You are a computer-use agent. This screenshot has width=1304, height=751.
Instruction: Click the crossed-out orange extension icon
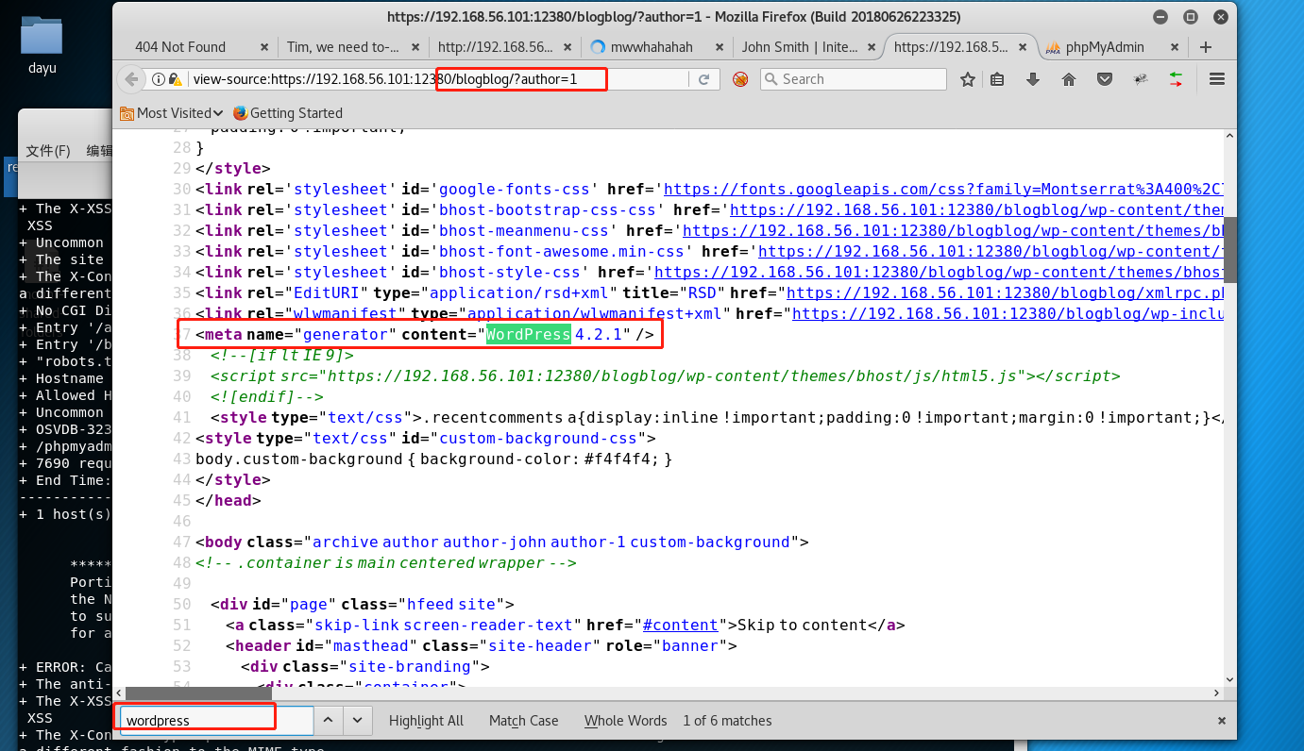pos(740,79)
